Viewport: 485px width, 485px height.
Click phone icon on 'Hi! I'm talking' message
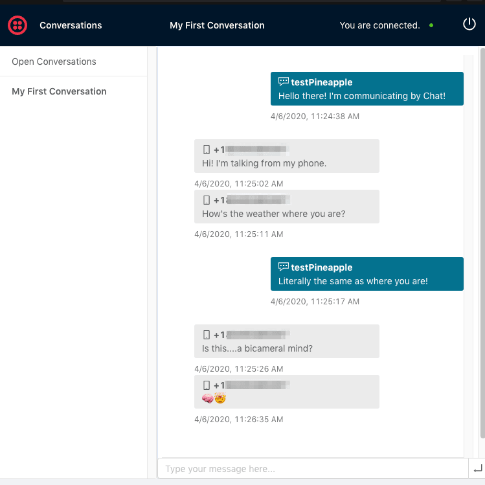click(x=207, y=150)
